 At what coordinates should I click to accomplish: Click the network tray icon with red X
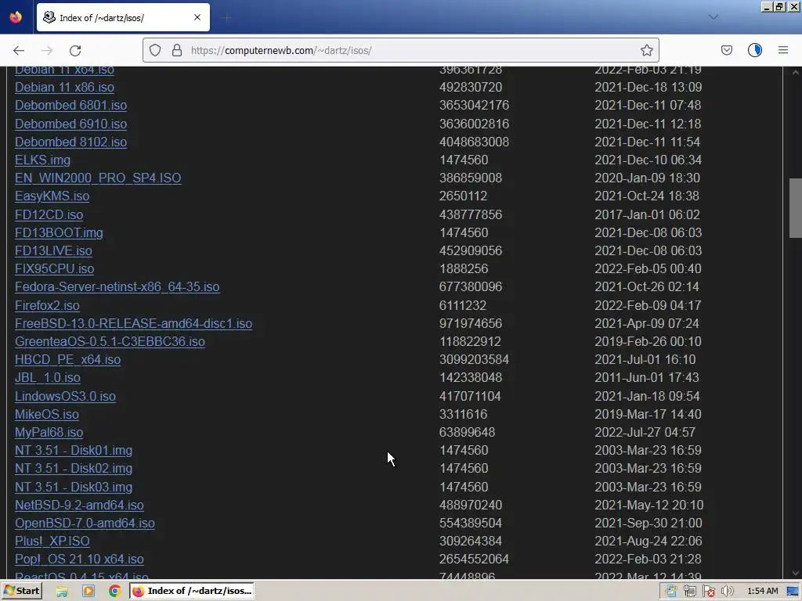708,592
